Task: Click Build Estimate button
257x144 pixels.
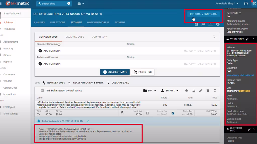Action: pos(115,72)
